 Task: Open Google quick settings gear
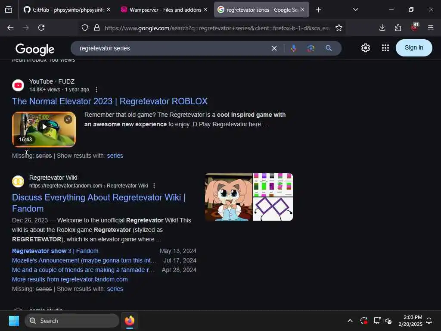tap(365, 48)
